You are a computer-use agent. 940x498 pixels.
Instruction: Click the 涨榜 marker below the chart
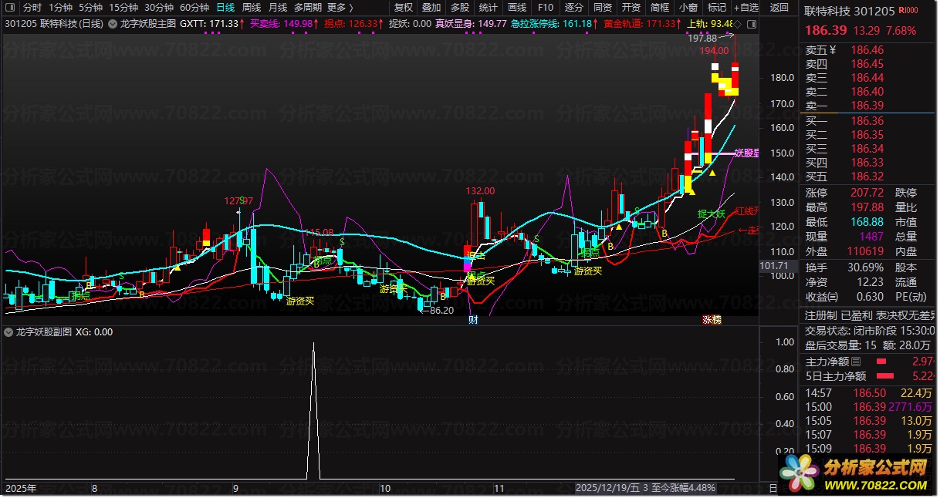711,319
